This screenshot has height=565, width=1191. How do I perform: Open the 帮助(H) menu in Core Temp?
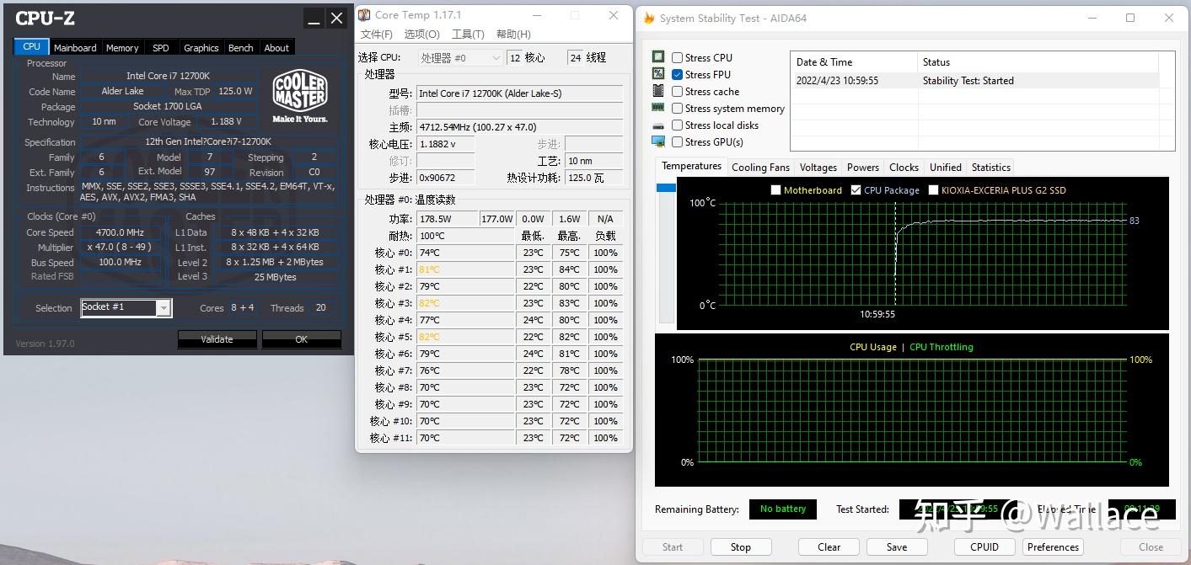pyautogui.click(x=513, y=34)
